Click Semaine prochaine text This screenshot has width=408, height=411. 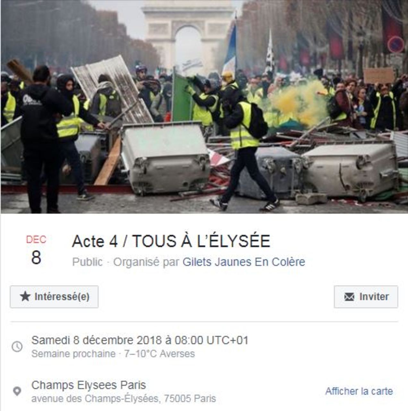(73, 354)
